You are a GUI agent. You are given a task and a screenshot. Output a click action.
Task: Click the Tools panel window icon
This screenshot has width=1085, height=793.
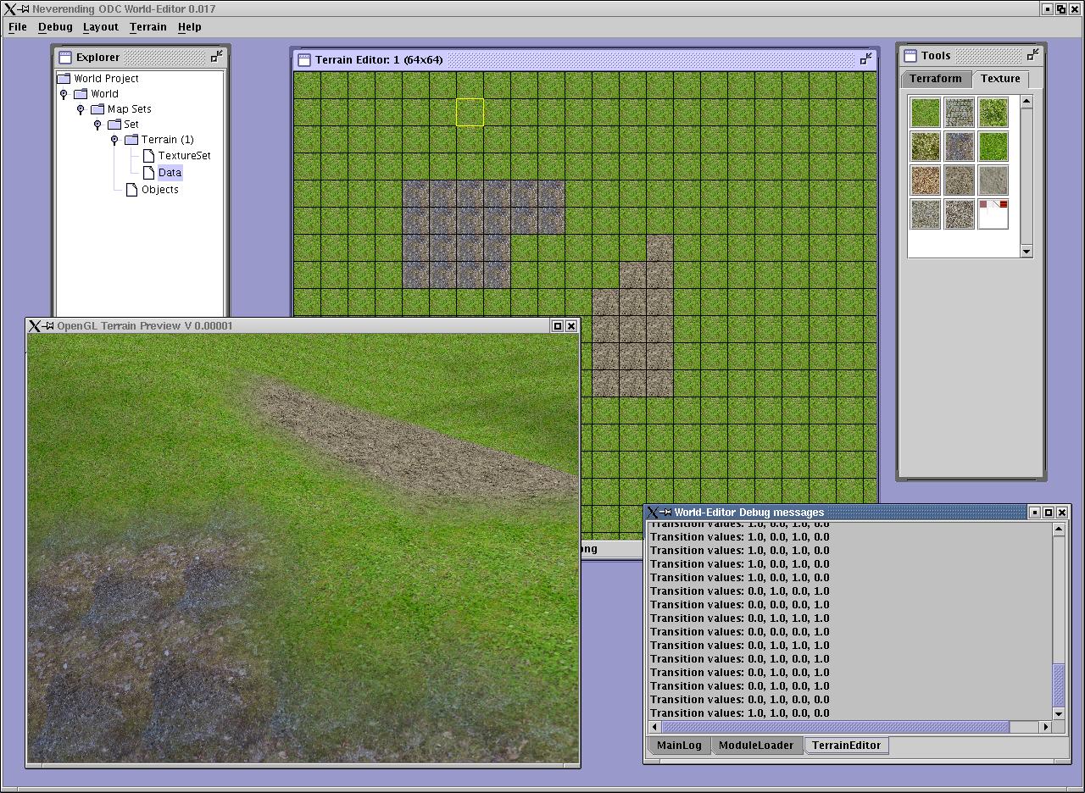pyautogui.click(x=910, y=56)
